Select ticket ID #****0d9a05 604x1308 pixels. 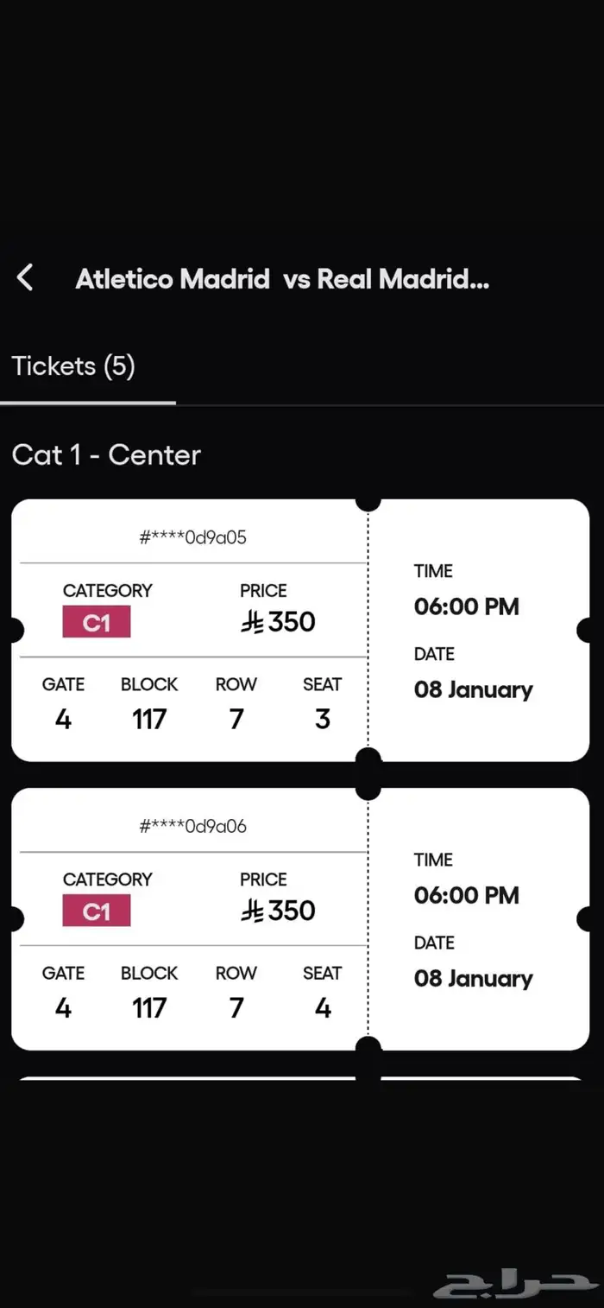(193, 537)
